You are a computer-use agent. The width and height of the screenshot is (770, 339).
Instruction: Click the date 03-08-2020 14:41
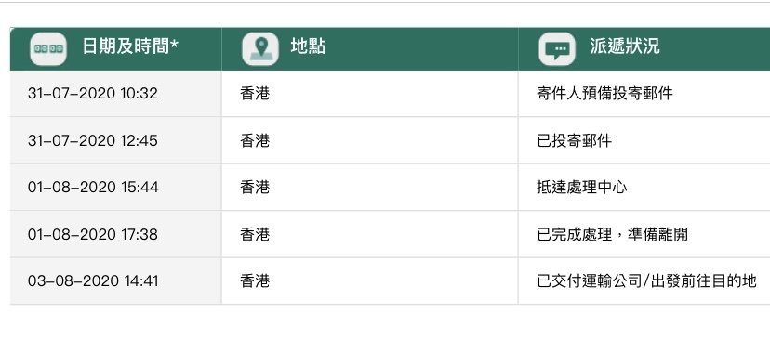[x=93, y=280]
